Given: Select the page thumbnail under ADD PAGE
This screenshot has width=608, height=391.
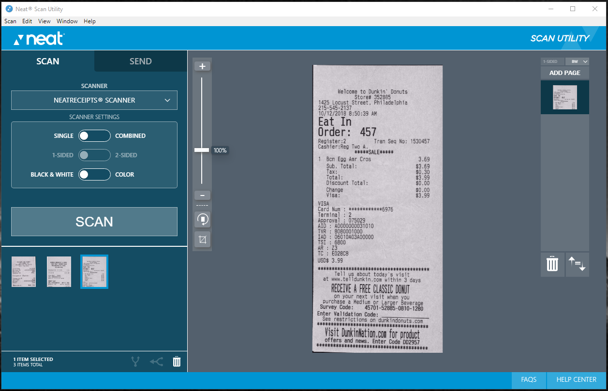Looking at the screenshot, I should click(565, 97).
